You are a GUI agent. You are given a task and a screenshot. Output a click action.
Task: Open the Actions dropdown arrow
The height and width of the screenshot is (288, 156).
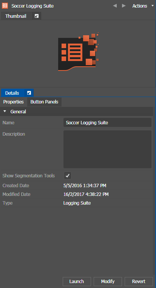click(153, 6)
